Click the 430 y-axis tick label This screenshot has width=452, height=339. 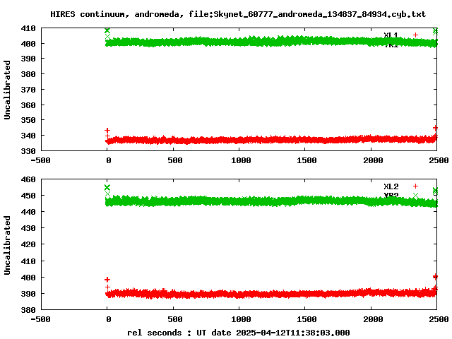[28, 228]
